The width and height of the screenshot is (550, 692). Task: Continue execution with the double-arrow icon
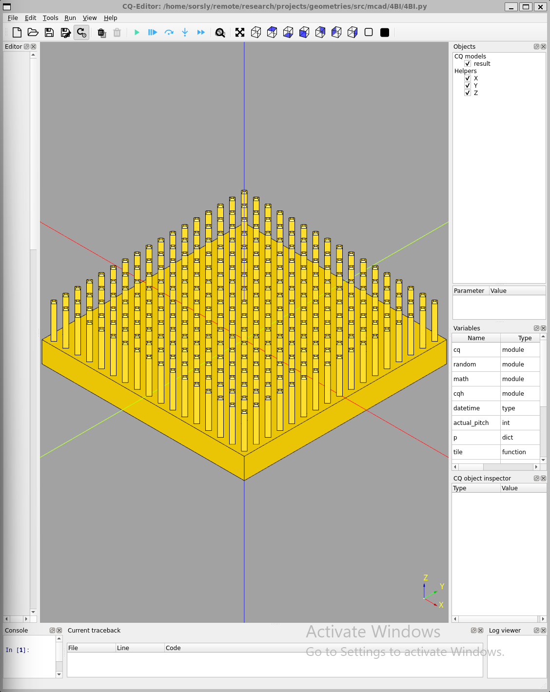point(201,33)
